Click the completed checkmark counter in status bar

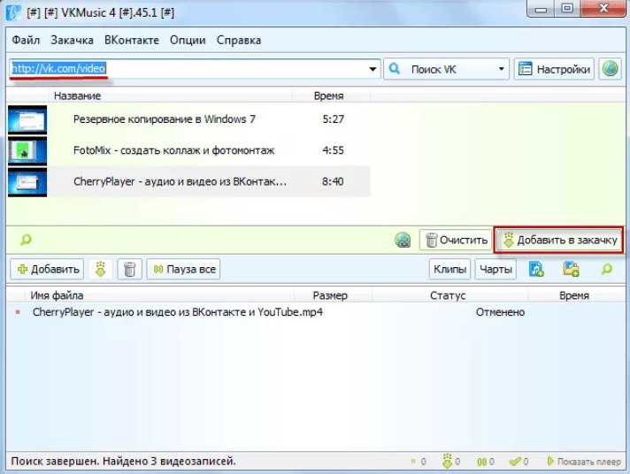519,462
